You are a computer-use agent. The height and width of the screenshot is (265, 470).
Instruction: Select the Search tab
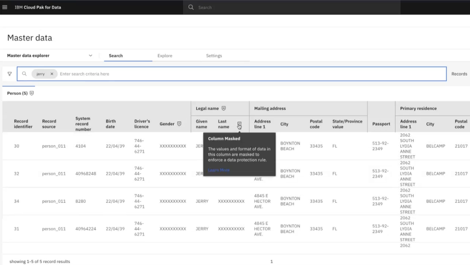click(x=116, y=56)
